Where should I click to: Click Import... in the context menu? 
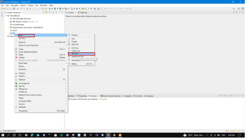(x=41, y=73)
